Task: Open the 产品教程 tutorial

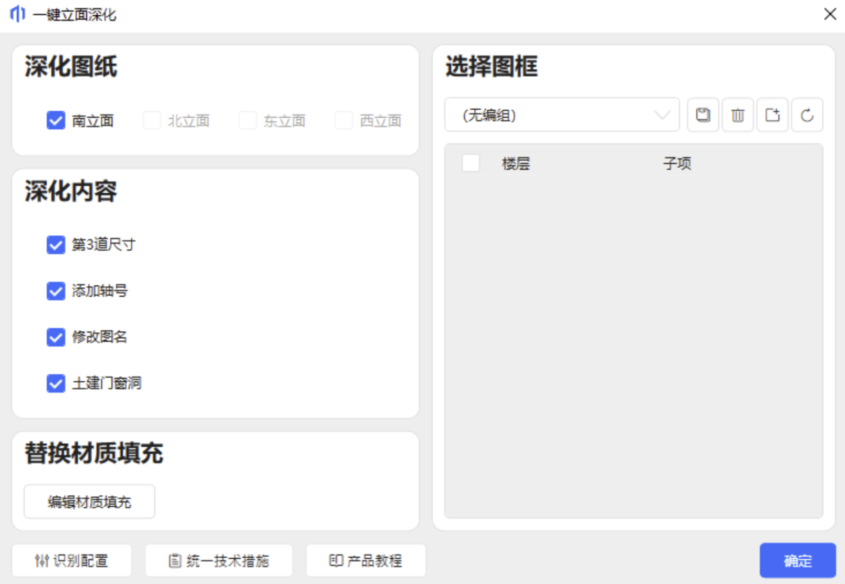Action: point(366,561)
